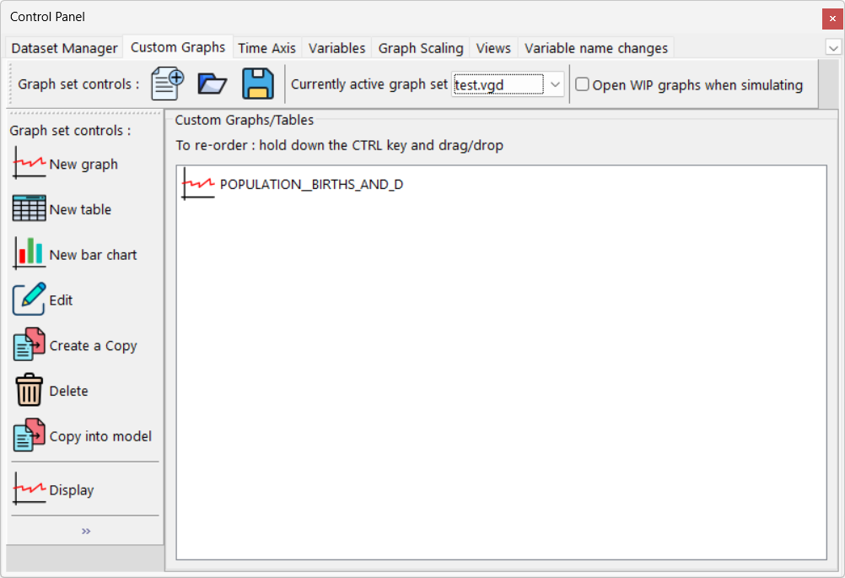Open a graph set with the folder icon
The height and width of the screenshot is (578, 845).
(x=213, y=84)
